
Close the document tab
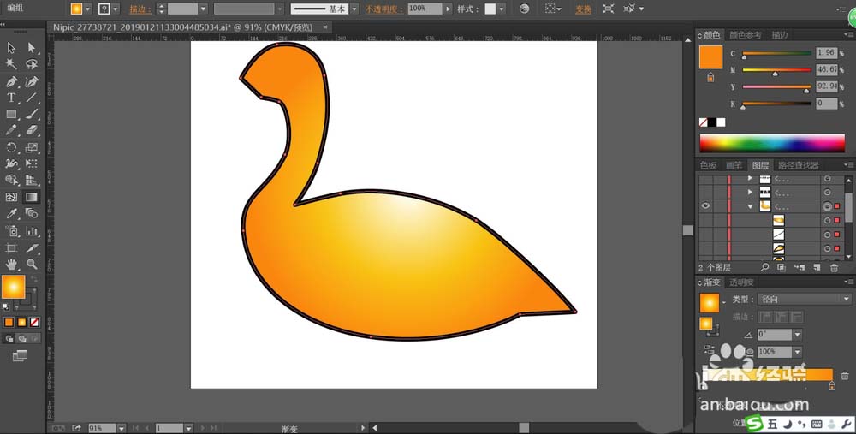pyautogui.click(x=325, y=27)
